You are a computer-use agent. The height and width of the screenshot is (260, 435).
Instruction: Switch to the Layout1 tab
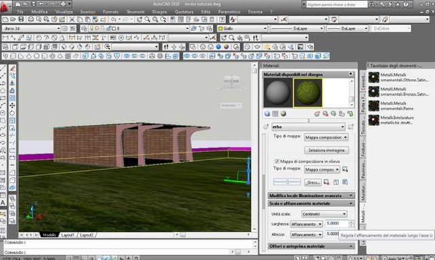pyautogui.click(x=68, y=235)
